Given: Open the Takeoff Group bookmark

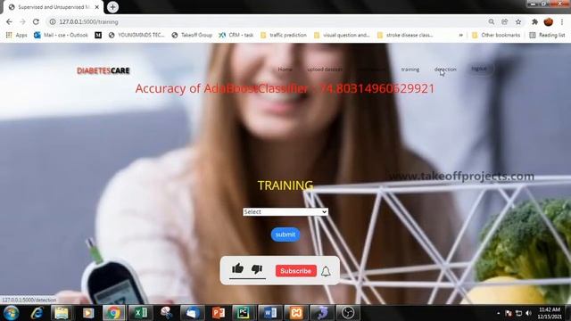Looking at the screenshot, I should tap(192, 35).
